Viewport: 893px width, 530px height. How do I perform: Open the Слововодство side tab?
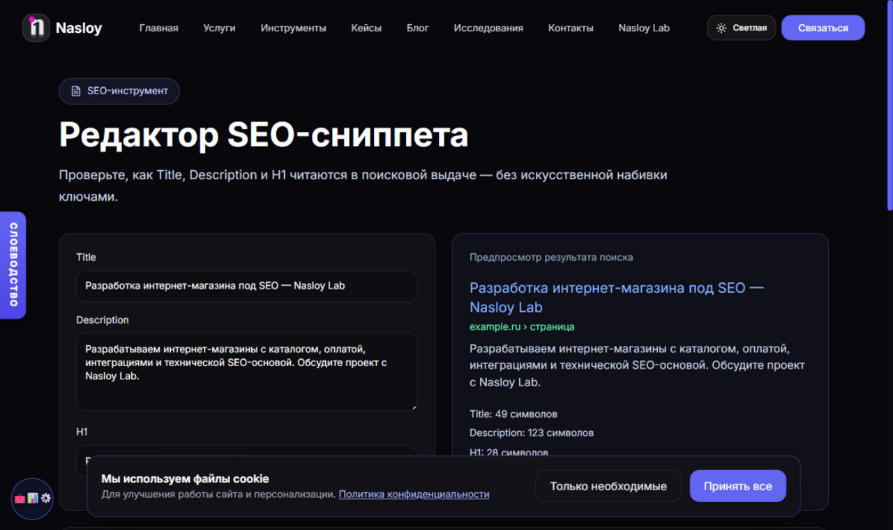(13, 265)
